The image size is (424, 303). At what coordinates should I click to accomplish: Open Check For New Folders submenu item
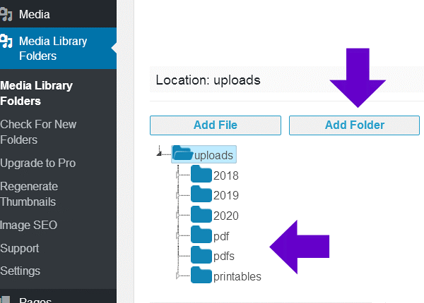pyautogui.click(x=38, y=132)
